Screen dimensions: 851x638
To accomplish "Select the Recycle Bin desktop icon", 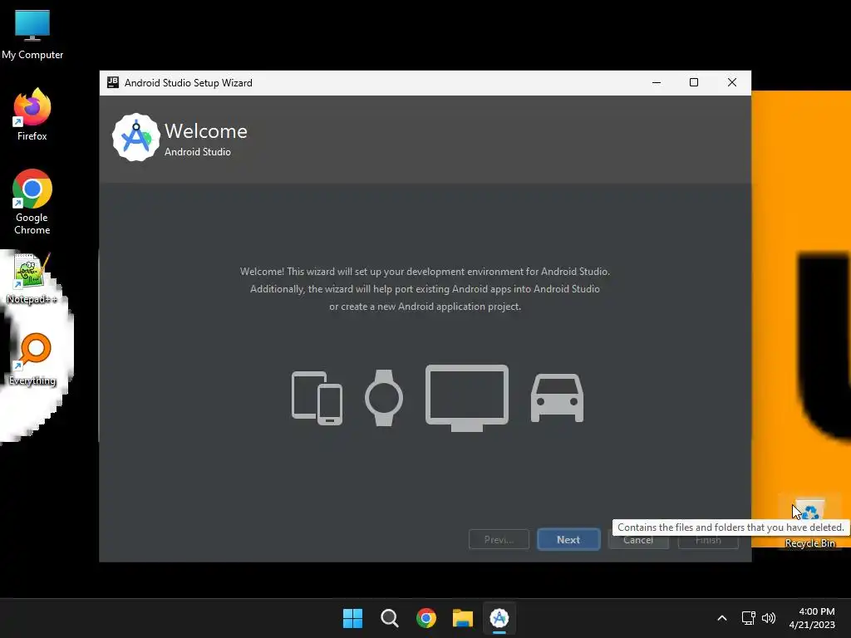I will 809,522.
